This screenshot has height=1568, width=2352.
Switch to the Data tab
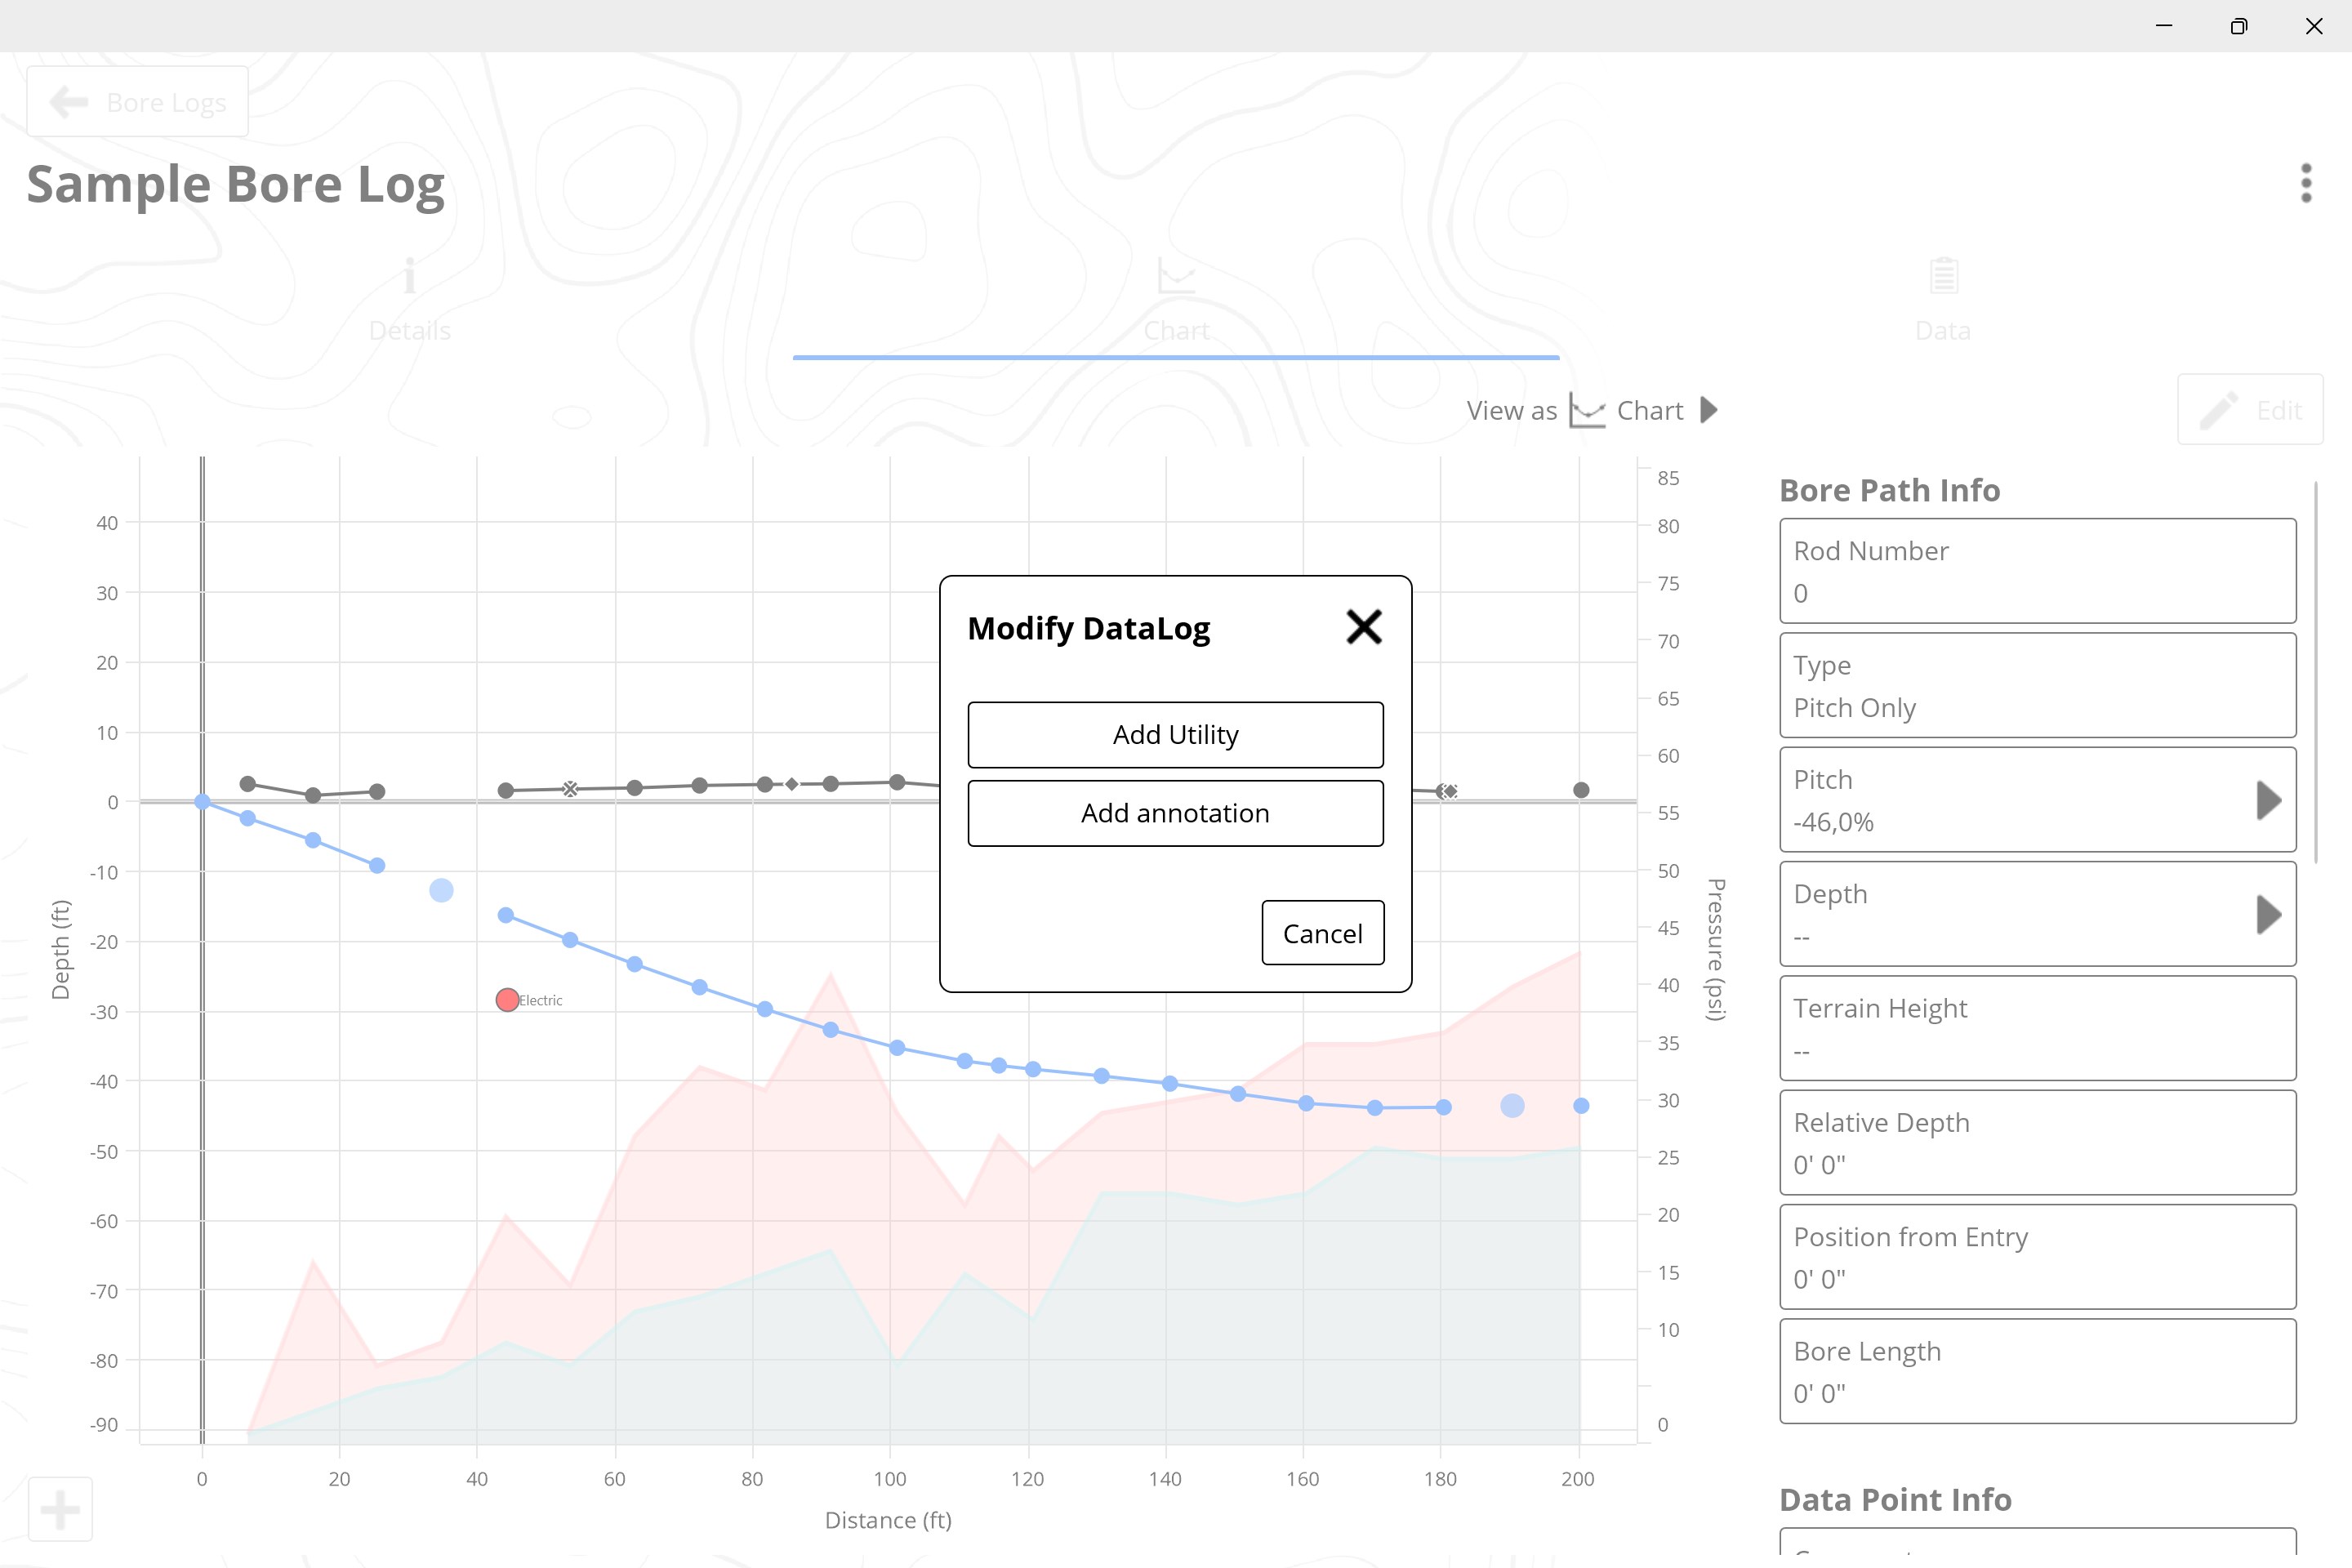click(1943, 300)
